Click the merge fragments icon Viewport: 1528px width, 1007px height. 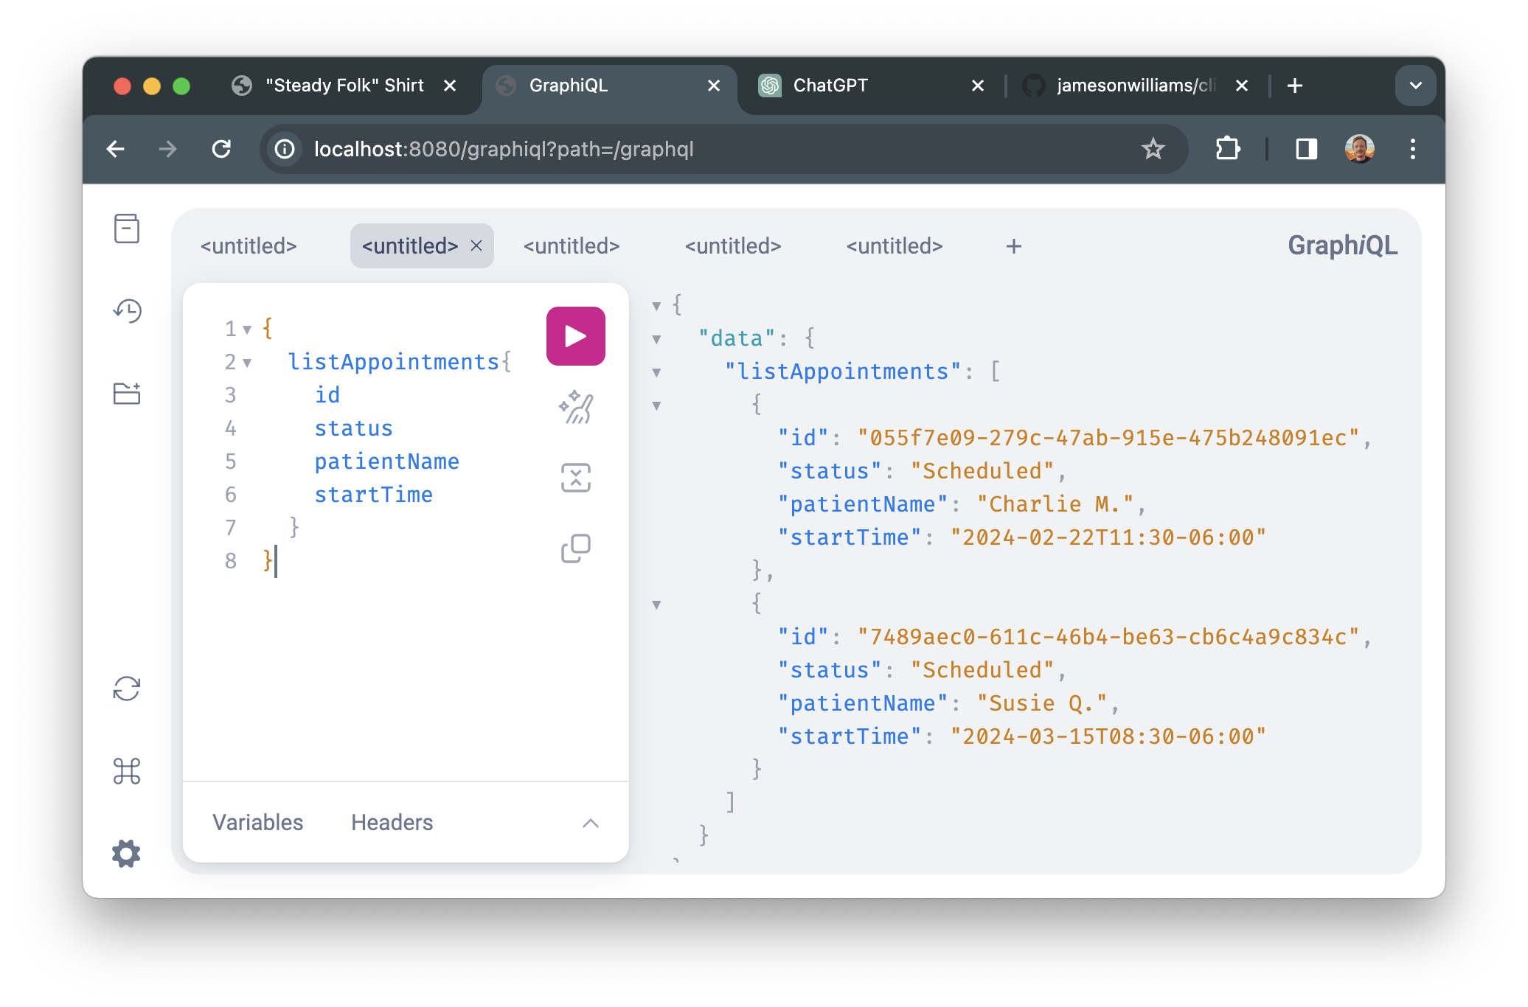click(x=575, y=478)
